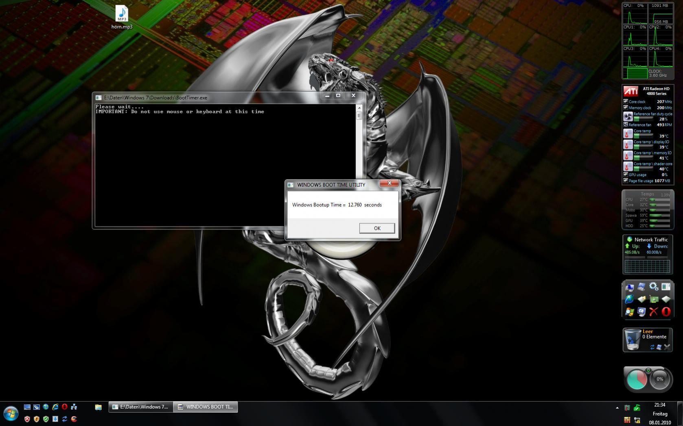
Task: Click the globe quick launch icon
Action: click(46, 407)
